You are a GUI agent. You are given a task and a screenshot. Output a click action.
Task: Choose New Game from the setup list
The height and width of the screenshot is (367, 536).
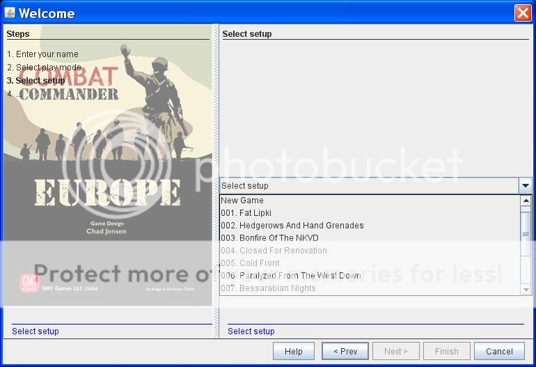(x=370, y=201)
